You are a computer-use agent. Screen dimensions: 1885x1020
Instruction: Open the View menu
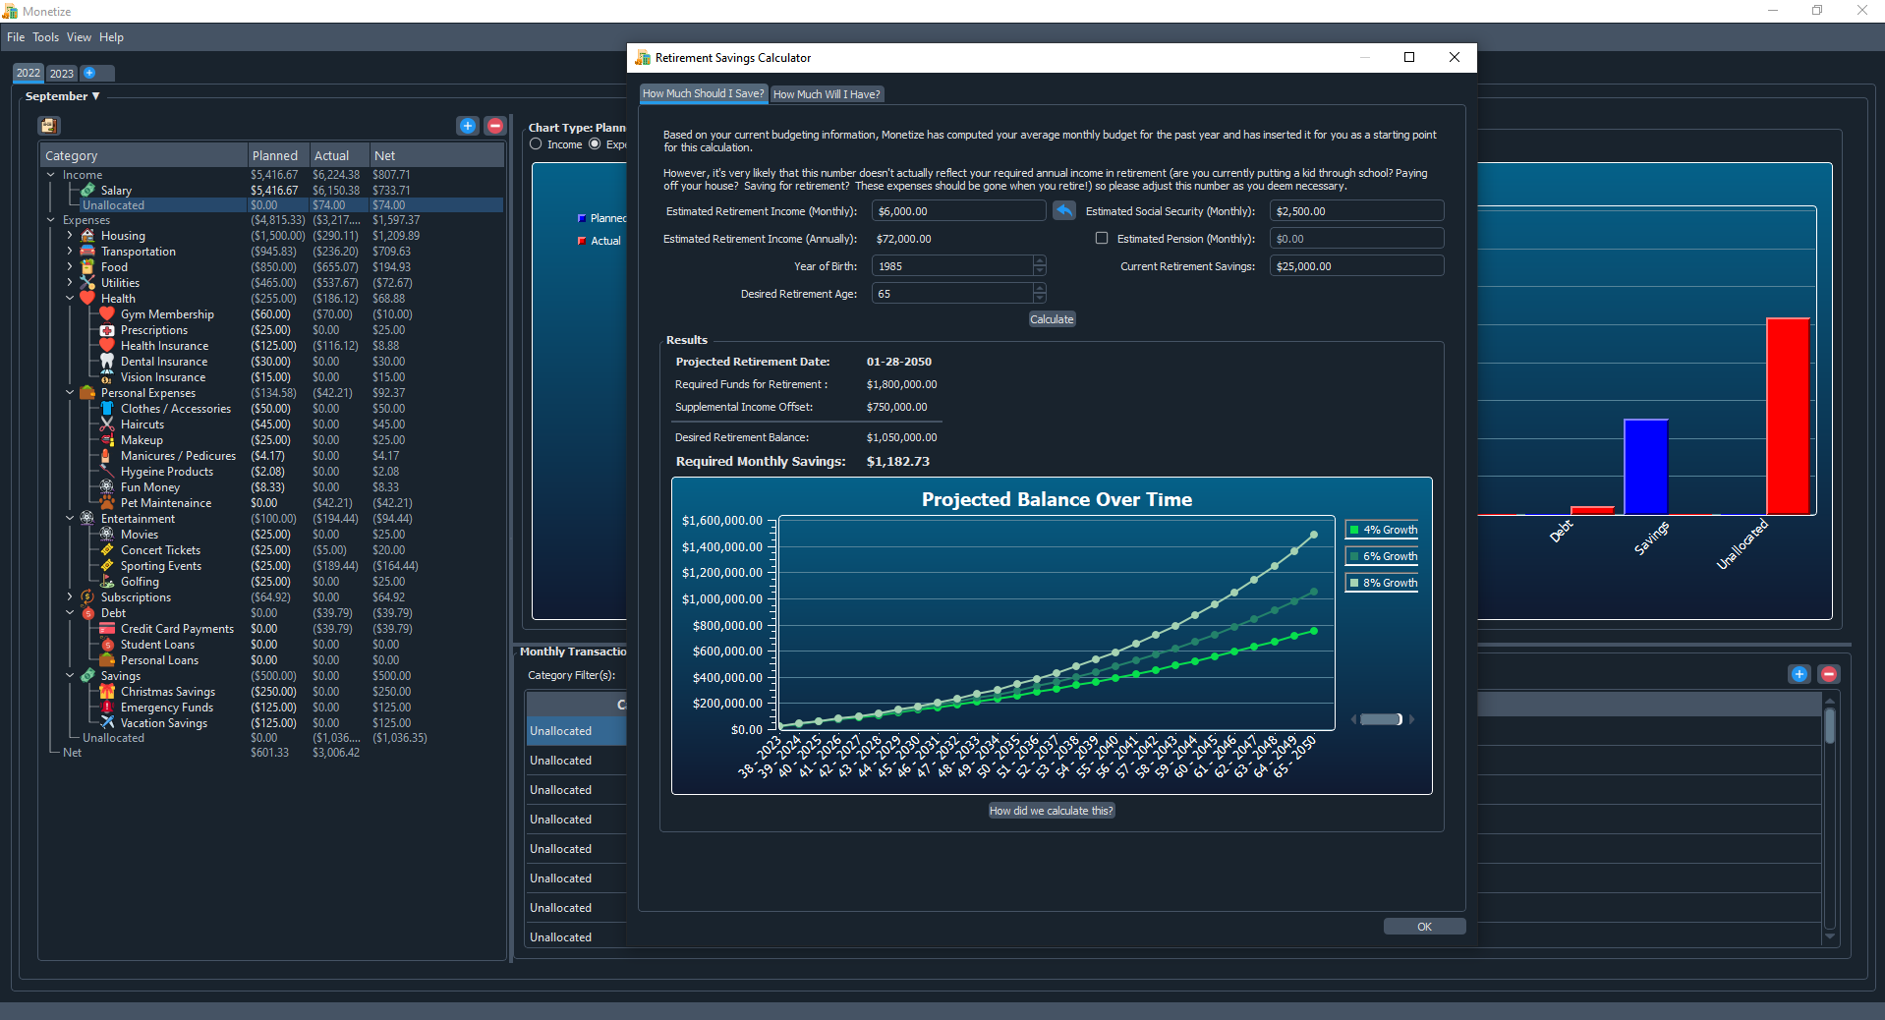click(80, 37)
